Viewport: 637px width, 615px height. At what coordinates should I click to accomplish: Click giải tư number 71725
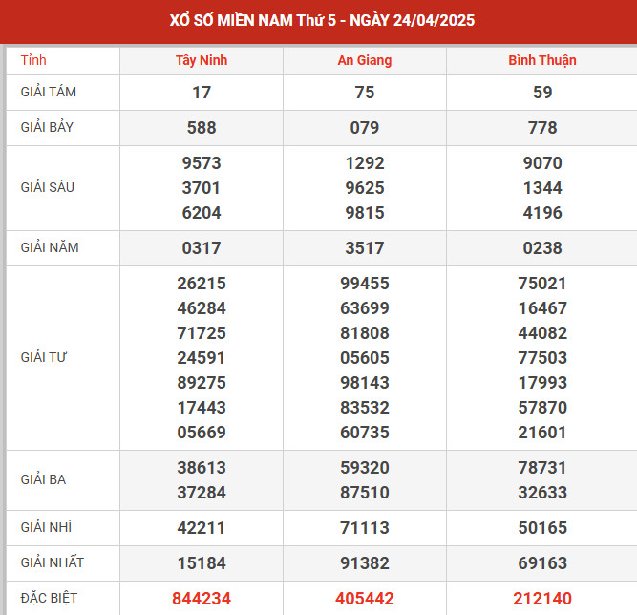click(202, 333)
